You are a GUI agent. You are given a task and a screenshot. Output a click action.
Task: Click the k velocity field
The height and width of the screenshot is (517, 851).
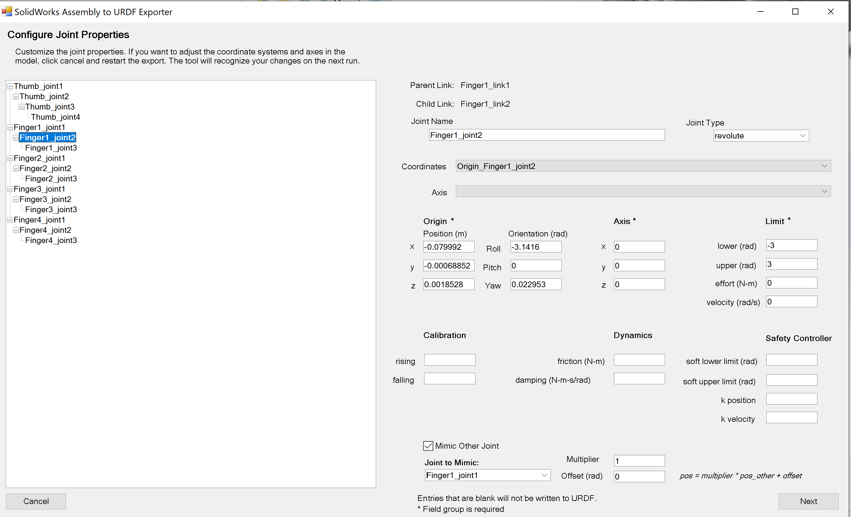pyautogui.click(x=791, y=418)
